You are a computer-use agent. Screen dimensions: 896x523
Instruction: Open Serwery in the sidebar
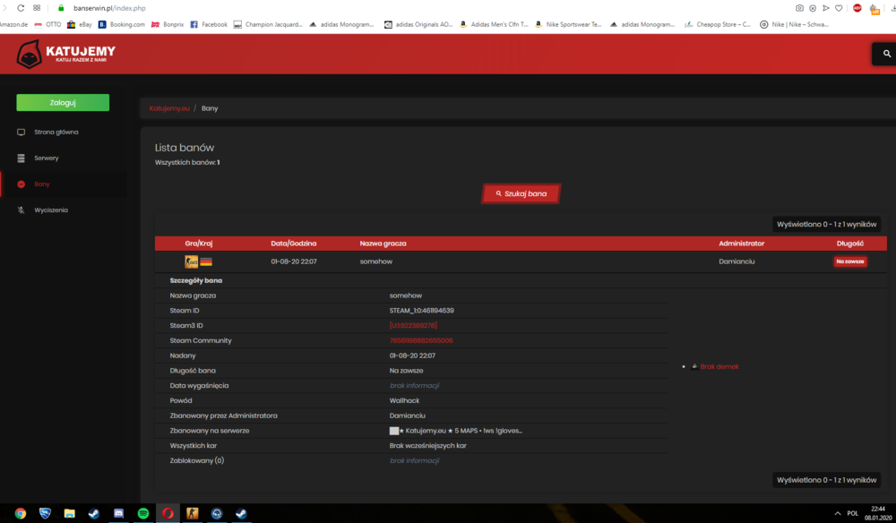pos(47,159)
